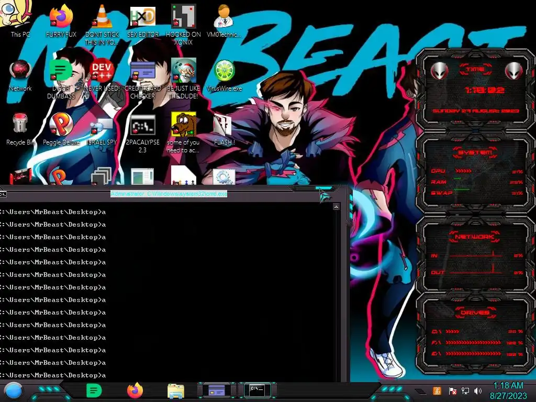Screen dimensions: 536x402
Task: Click the cmd window title bar icon
Action: (3, 194)
